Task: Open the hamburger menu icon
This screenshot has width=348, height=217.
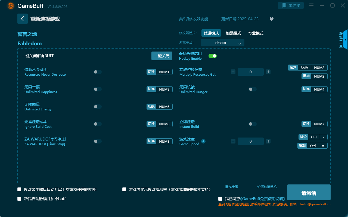Action: (312, 5)
